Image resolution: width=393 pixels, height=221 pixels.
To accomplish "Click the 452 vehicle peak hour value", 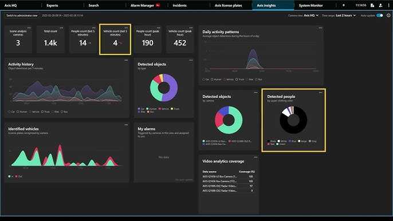I will pos(180,43).
